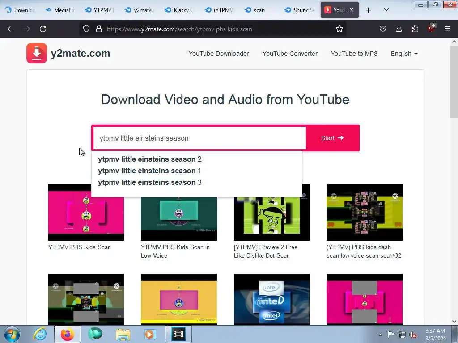Image resolution: width=458 pixels, height=343 pixels.
Task: Click the scrollbar up arrow
Action: (x=454, y=42)
